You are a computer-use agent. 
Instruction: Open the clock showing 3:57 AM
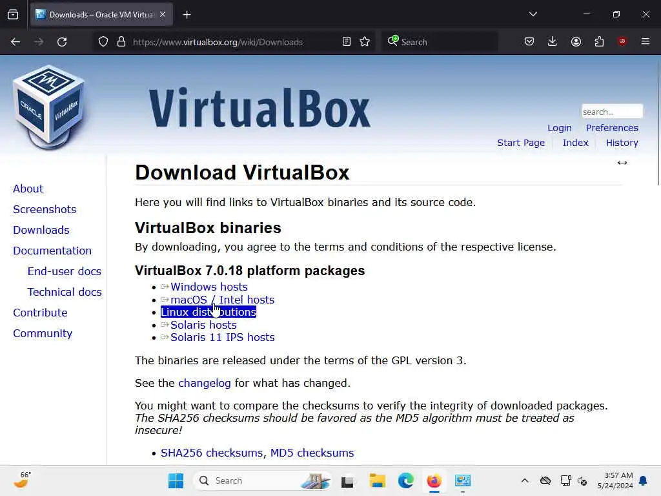(615, 480)
